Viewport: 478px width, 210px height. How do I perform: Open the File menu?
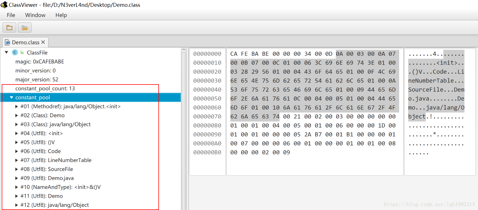pos(11,15)
